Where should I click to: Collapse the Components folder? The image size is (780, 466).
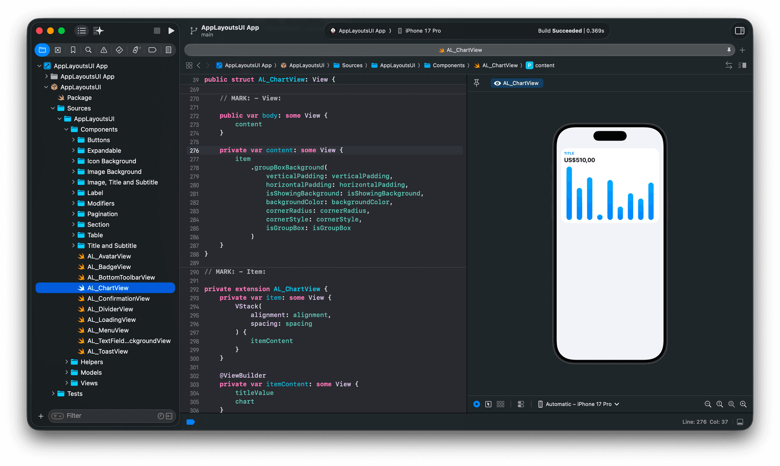[x=66, y=130]
